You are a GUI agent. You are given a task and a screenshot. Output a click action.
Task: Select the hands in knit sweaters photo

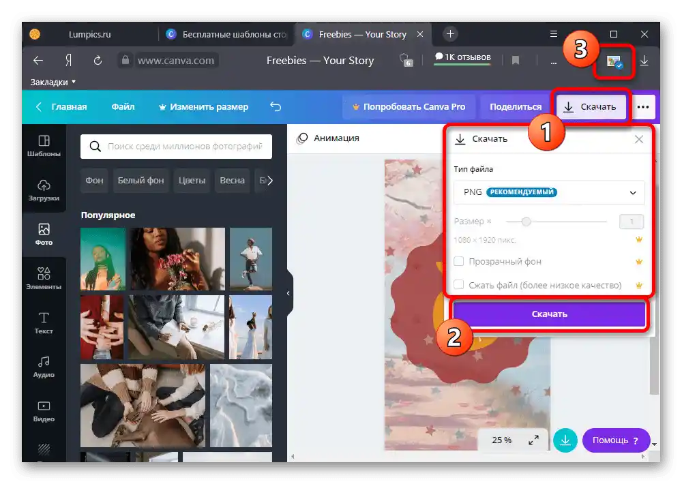(143, 406)
